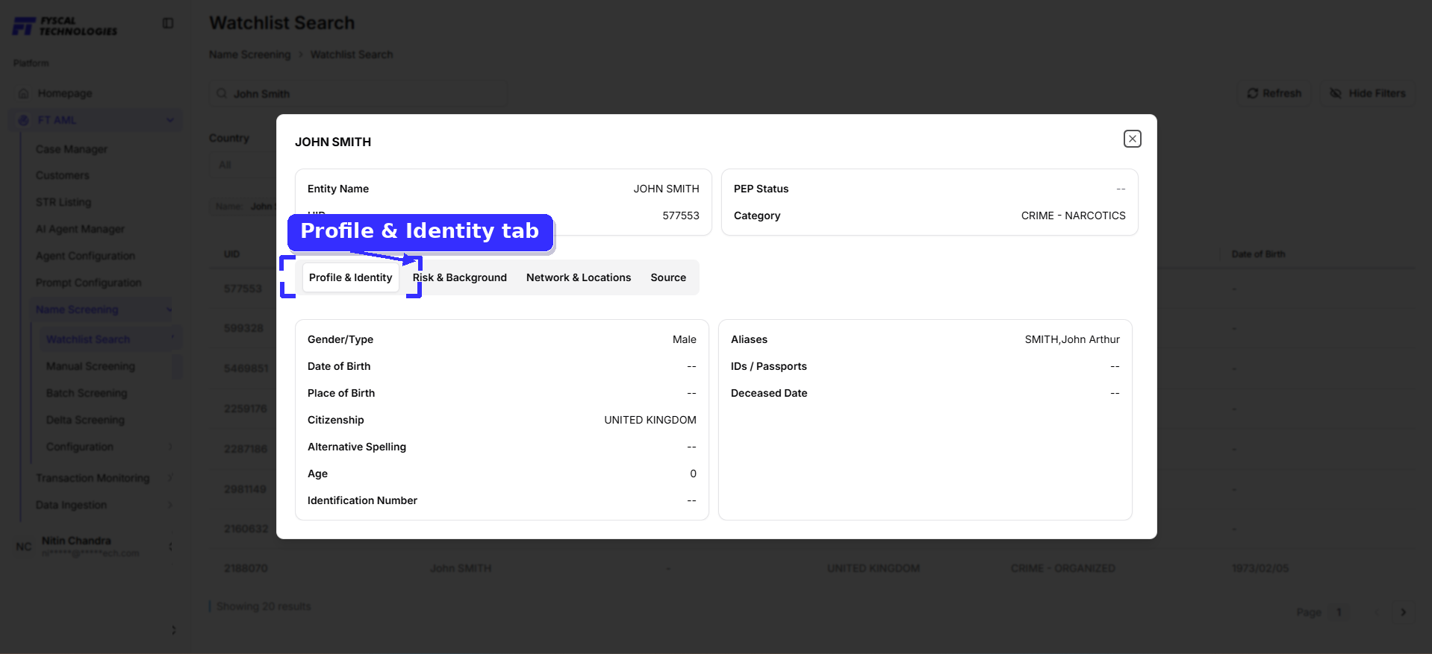
Task: Follow the Name Screening breadcrumb link
Action: point(250,54)
